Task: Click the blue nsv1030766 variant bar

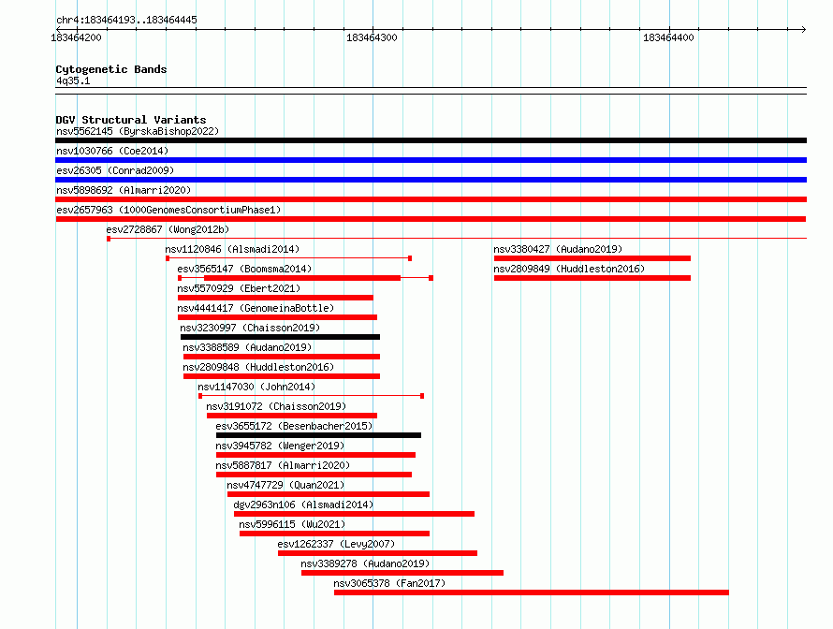Action: pyautogui.click(x=431, y=160)
